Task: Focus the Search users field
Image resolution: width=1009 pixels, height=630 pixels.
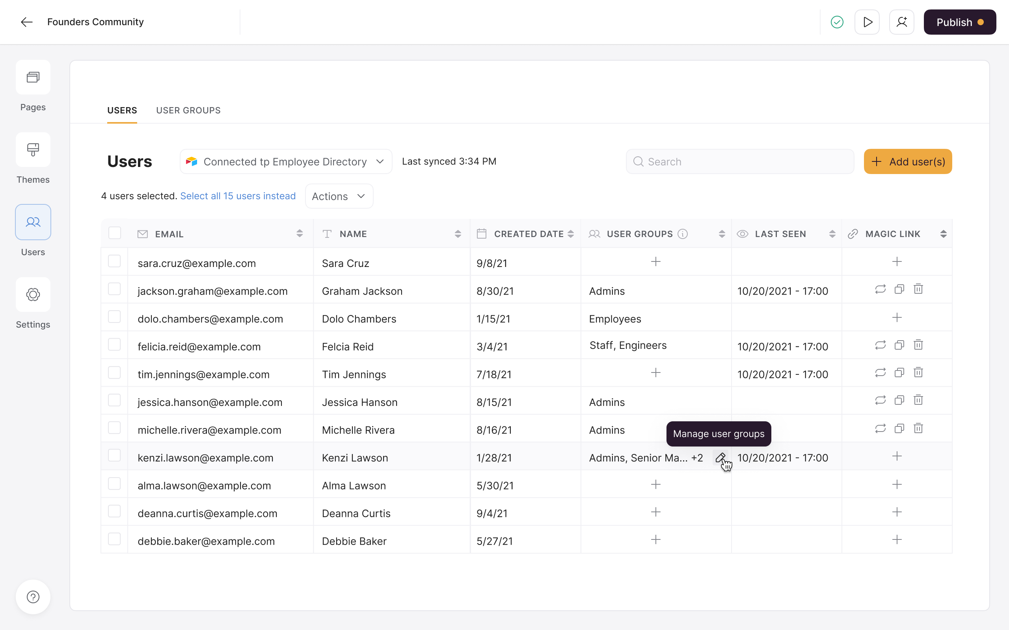Action: pos(740,162)
